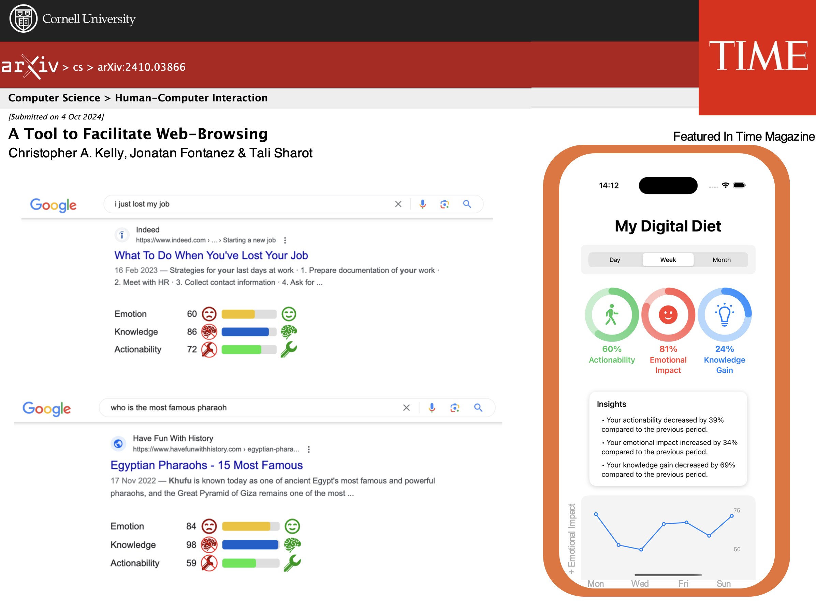This screenshot has height=611, width=816.
Task: Click microphone icon in 'i just lost my job' search
Action: tap(423, 204)
